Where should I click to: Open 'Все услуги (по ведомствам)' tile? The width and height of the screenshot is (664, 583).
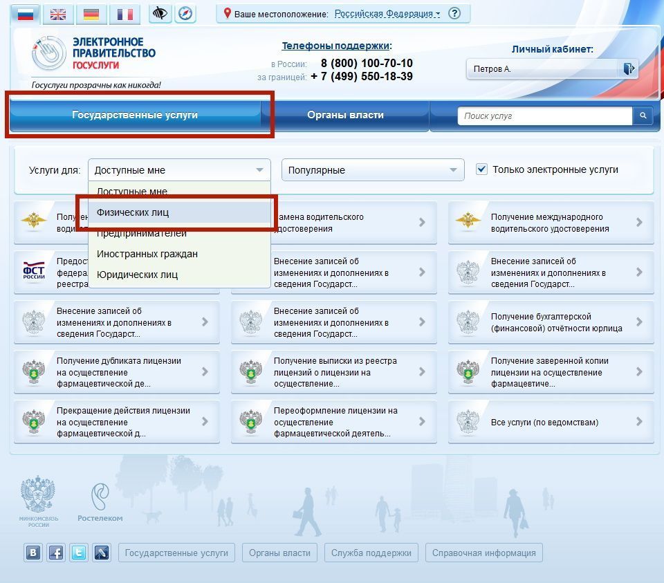551,422
